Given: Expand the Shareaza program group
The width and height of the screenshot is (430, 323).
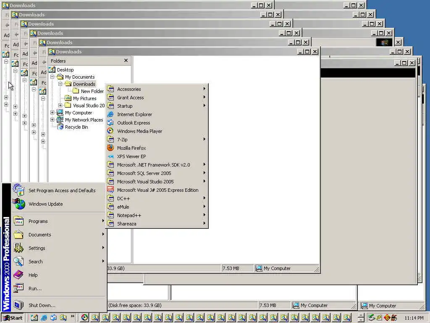Looking at the screenshot, I should (157, 224).
